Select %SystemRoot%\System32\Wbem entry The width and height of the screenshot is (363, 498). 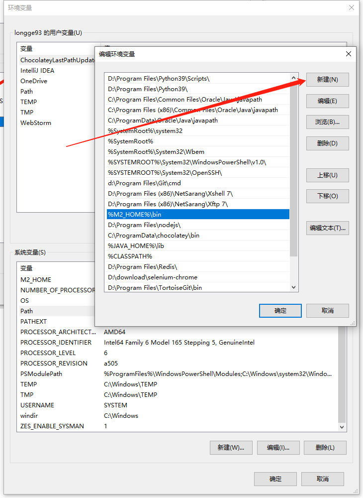point(198,152)
